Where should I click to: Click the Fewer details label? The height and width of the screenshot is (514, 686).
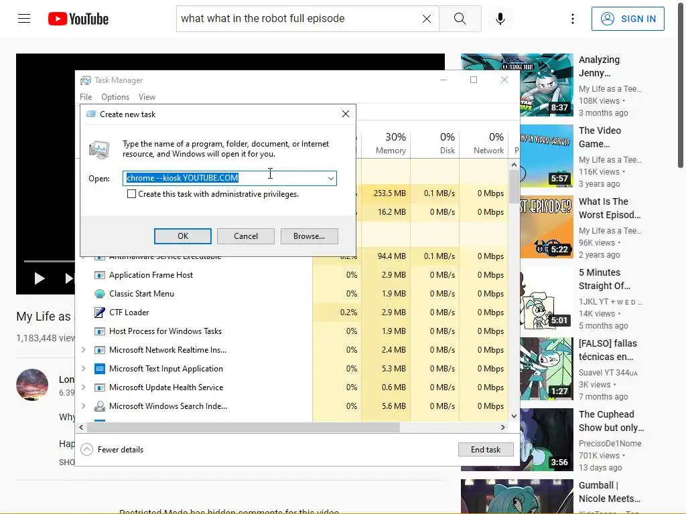121,449
